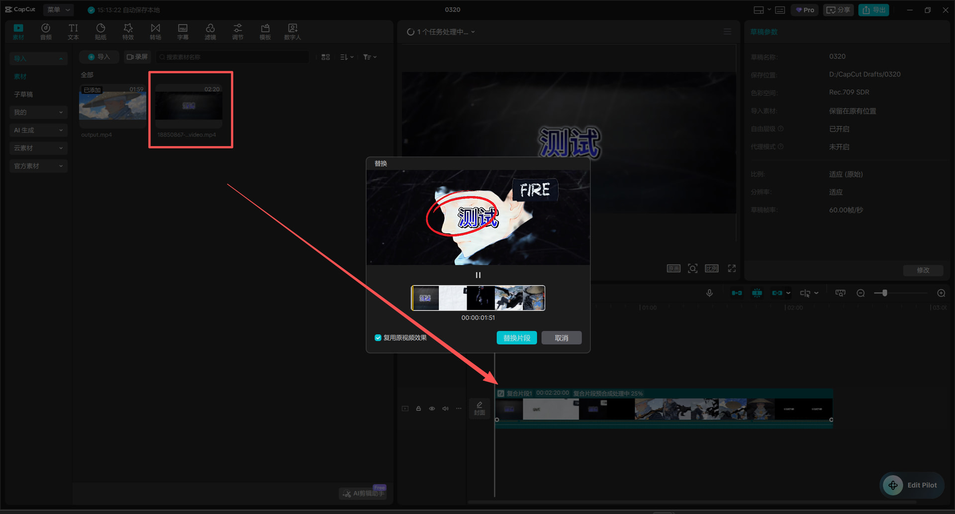
Task: Click the media name search field
Action: [x=232, y=57]
